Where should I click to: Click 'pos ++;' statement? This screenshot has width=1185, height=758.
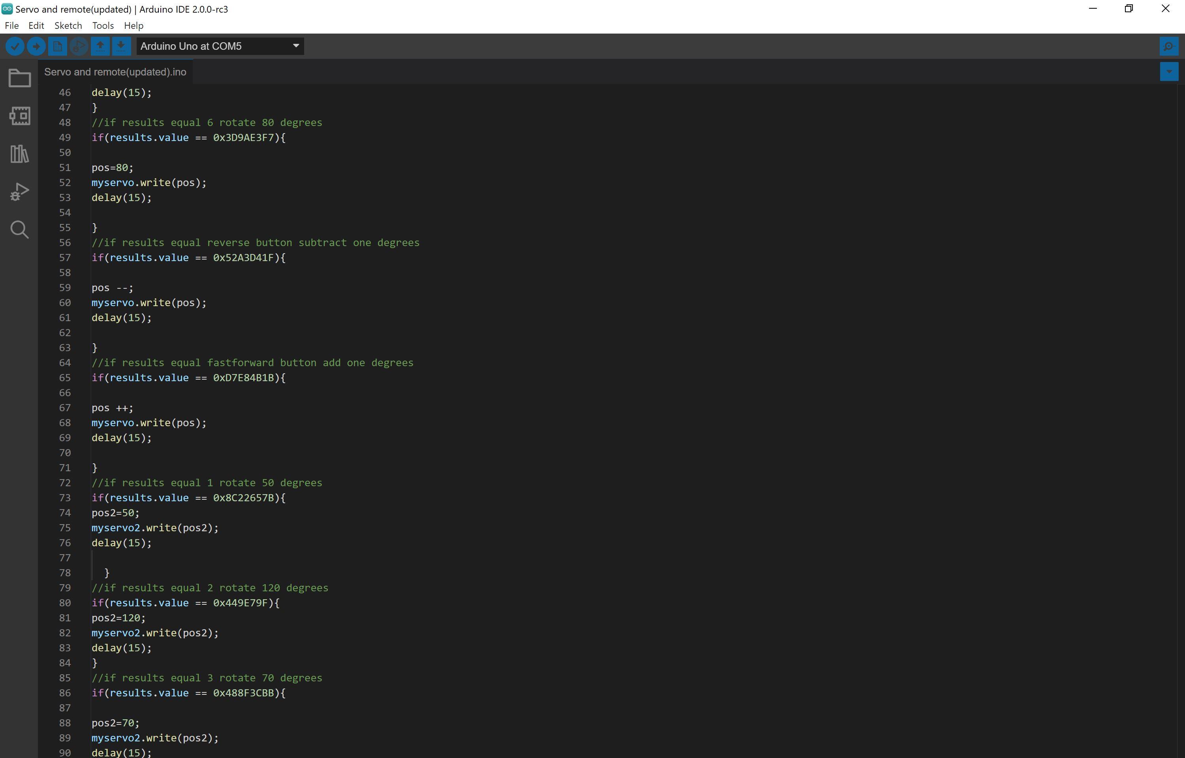(112, 408)
